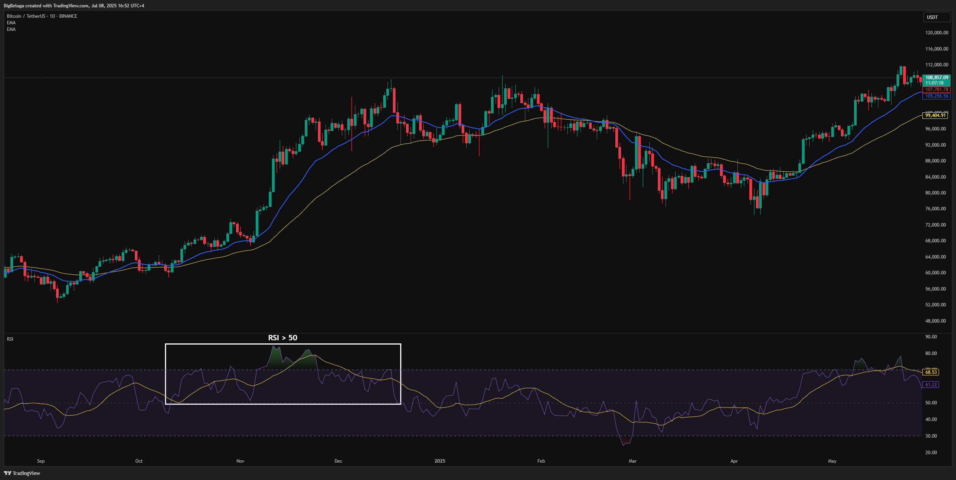Screen dimensions: 956x480
Task: Click the Nov label on time axis
Action: coord(241,461)
